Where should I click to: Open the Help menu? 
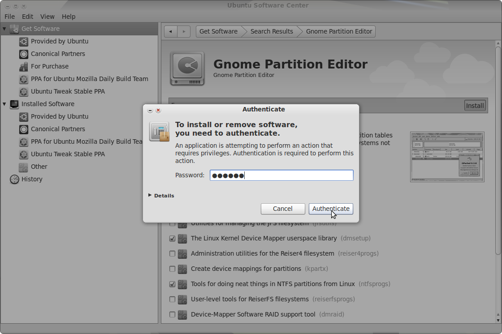69,17
